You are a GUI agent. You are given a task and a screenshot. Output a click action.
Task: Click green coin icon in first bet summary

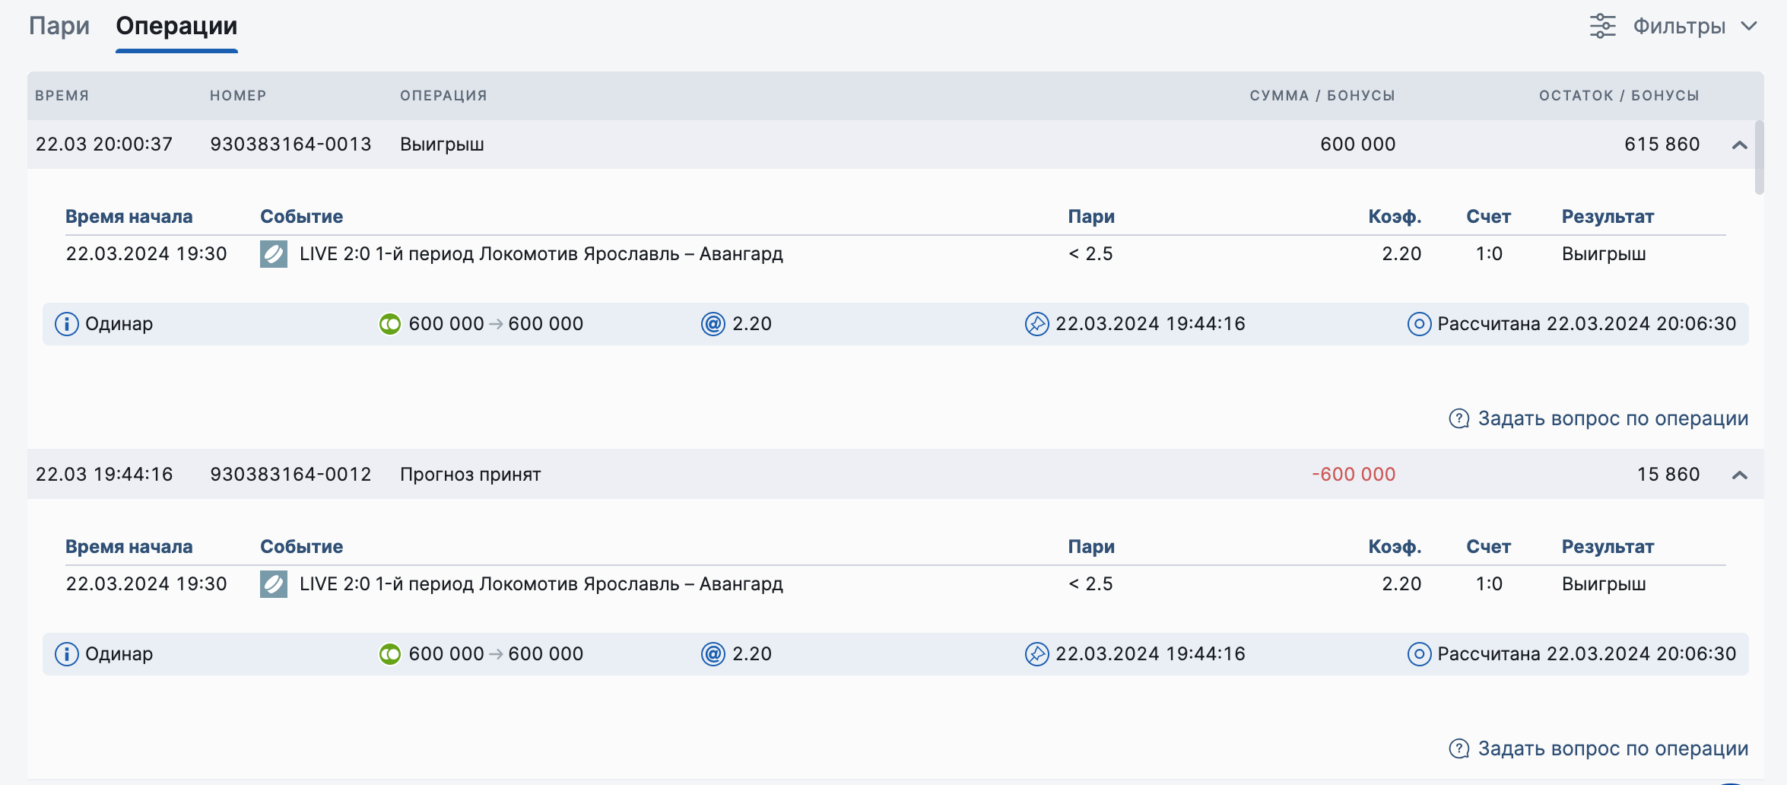[390, 324]
